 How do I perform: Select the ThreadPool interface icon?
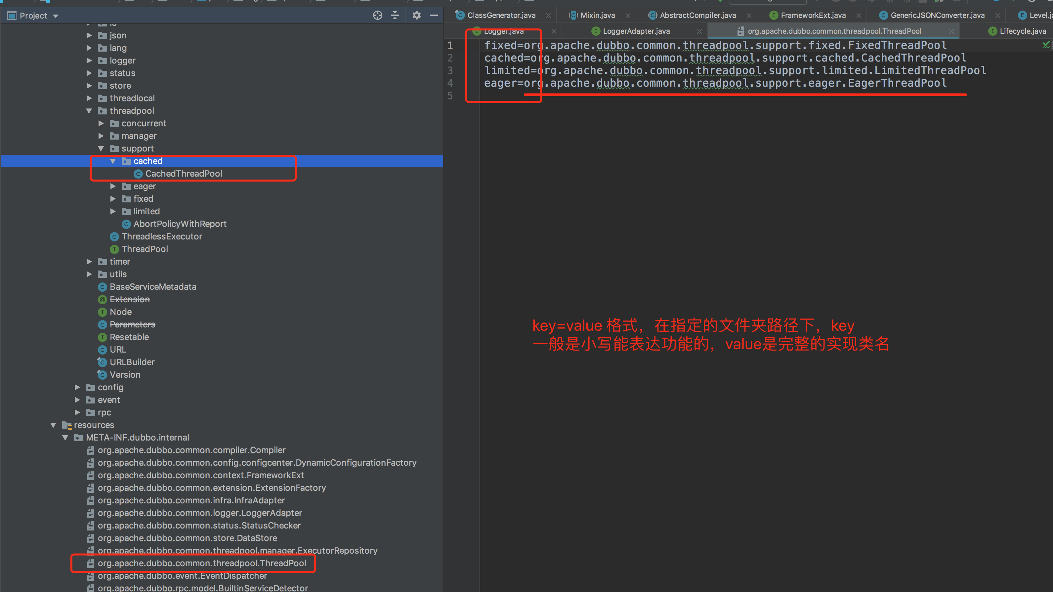click(114, 249)
